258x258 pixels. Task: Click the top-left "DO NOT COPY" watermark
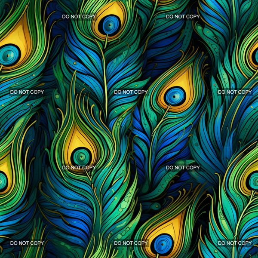pos(79,16)
